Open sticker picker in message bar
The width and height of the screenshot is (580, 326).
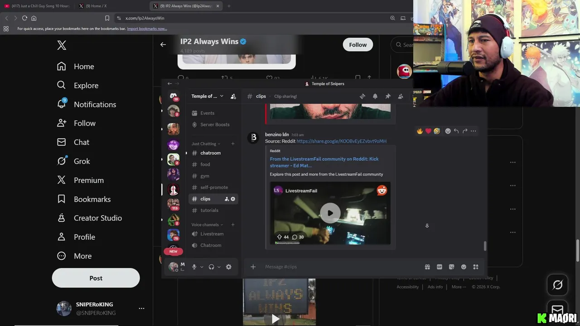451,267
